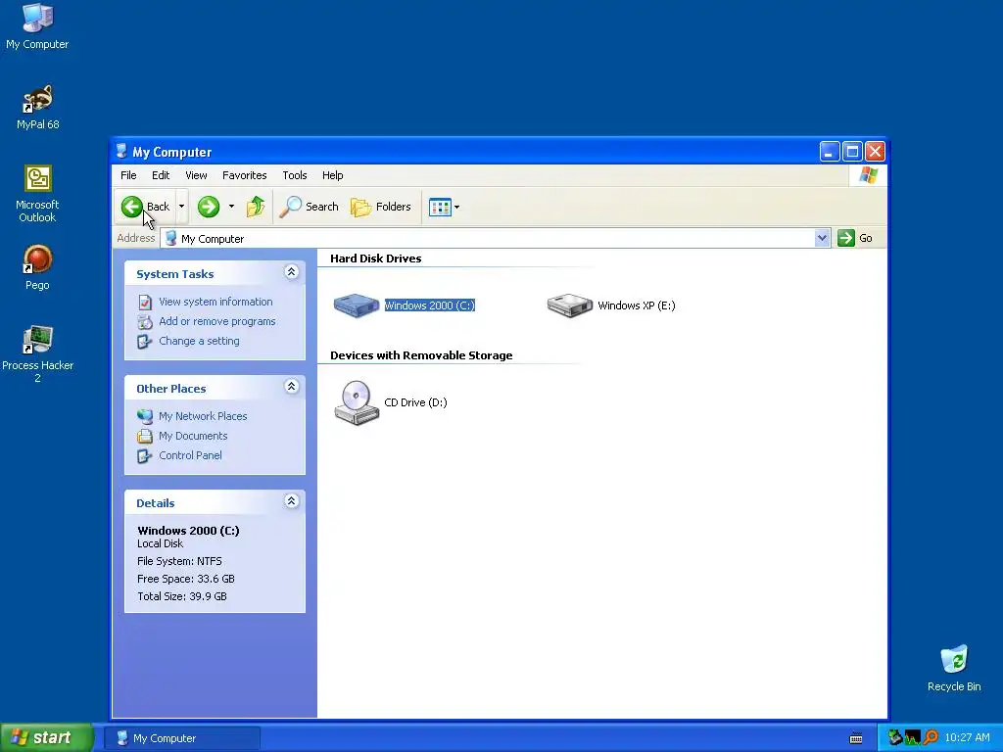Click the Views icon in toolbar
Image resolution: width=1003 pixels, height=752 pixels.
[x=440, y=208]
